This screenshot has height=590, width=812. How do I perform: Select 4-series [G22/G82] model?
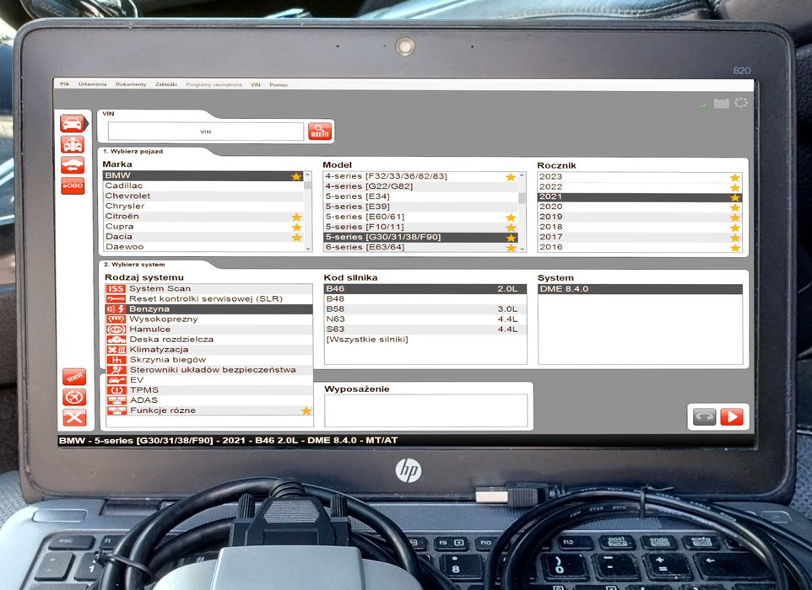421,186
